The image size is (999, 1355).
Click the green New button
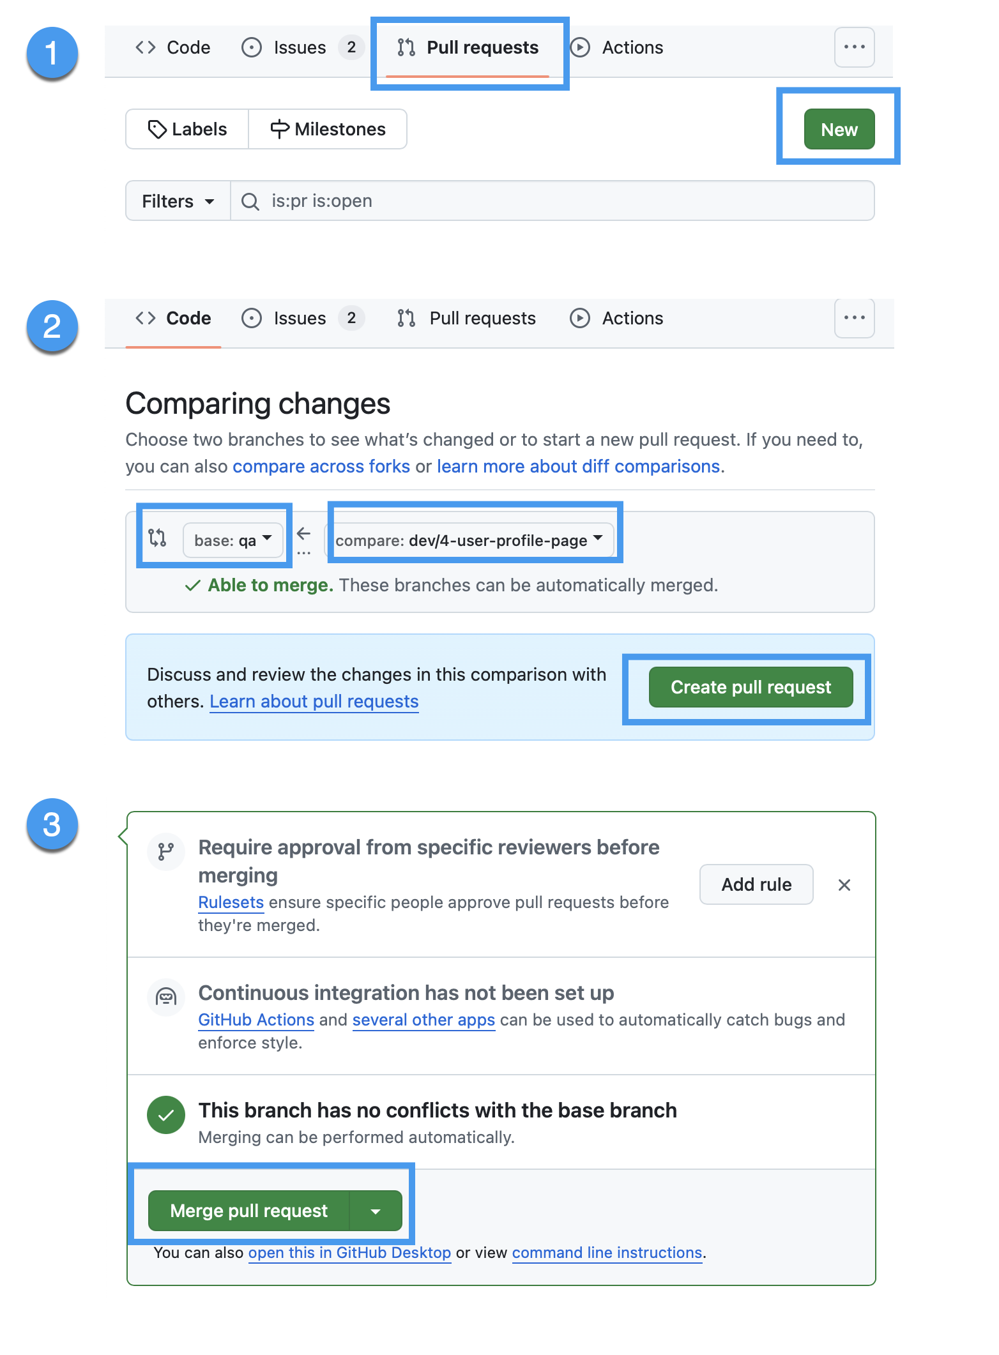point(839,129)
